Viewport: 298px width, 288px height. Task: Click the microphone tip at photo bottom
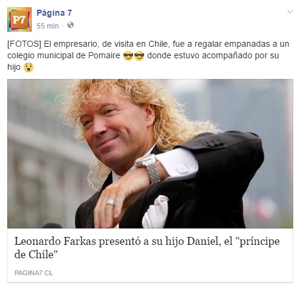[52, 225]
